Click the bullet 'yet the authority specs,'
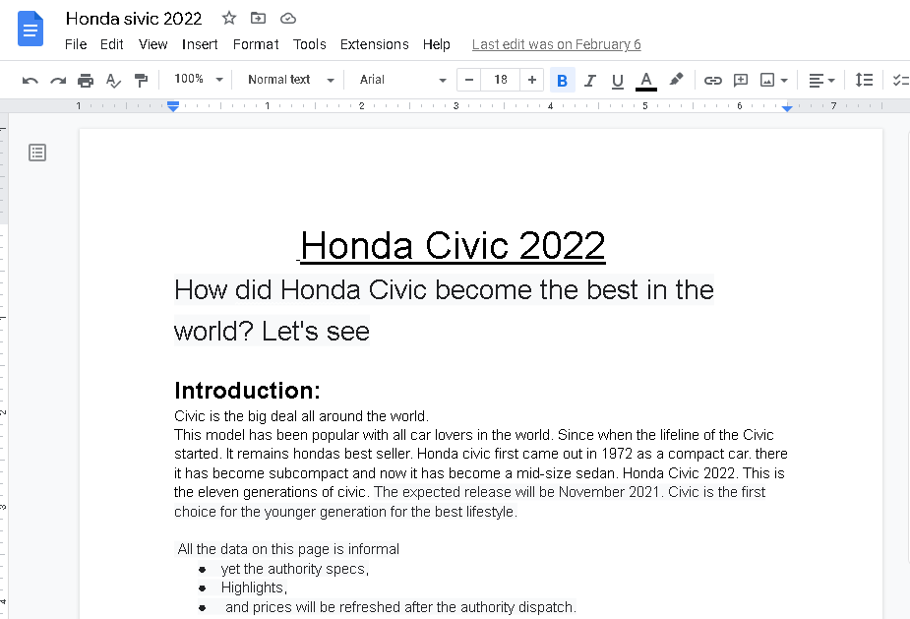Screen dimensions: 910x619 [295, 569]
